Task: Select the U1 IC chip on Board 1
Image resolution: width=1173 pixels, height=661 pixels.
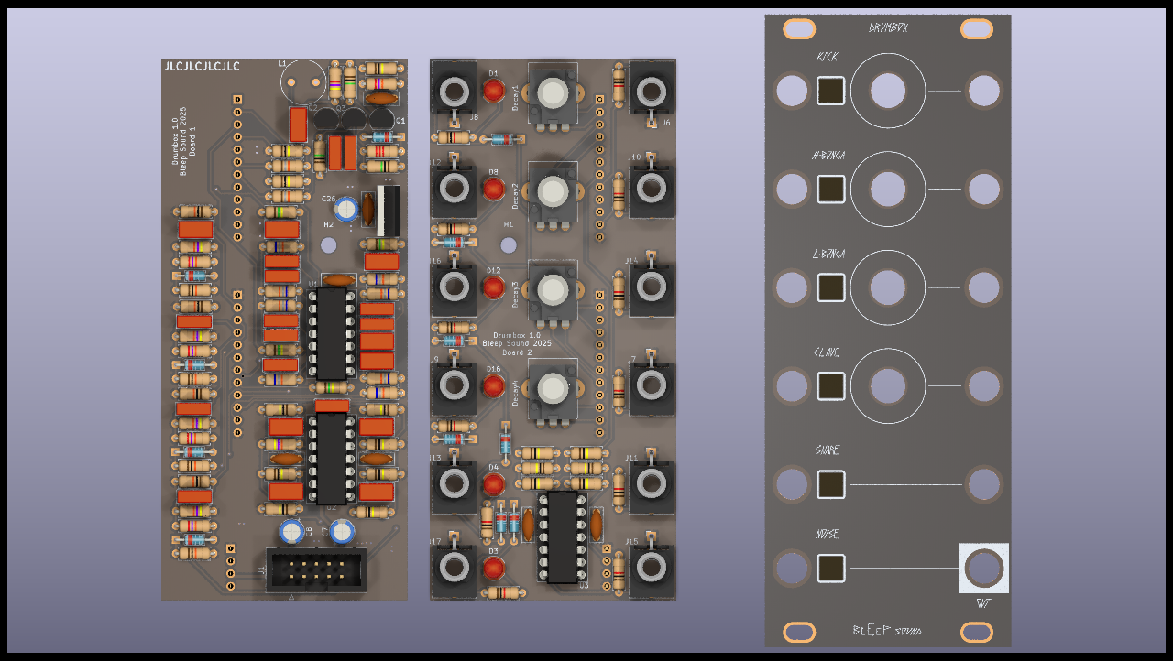Action: coord(333,333)
